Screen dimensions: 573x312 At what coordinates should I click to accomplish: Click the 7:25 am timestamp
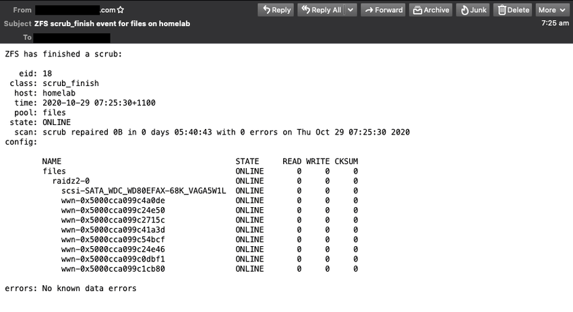pos(555,23)
